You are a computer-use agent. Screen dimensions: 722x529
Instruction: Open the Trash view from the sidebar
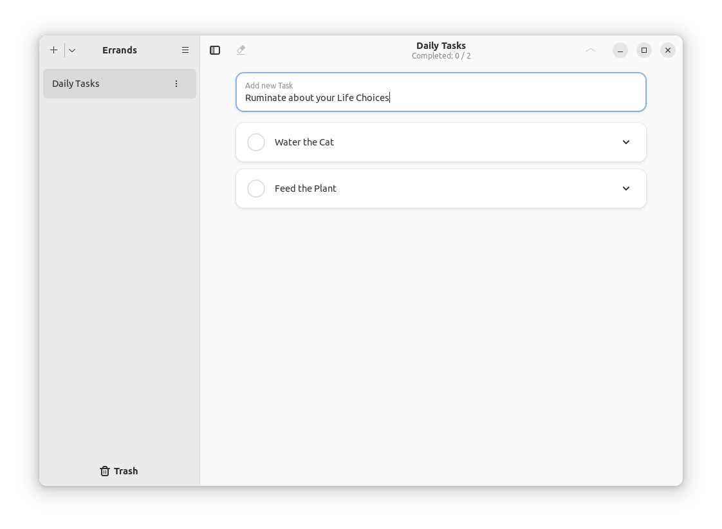point(119,470)
